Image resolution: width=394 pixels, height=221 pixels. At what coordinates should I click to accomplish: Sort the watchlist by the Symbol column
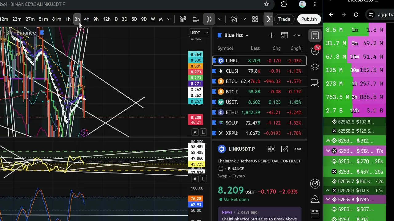coord(225,48)
